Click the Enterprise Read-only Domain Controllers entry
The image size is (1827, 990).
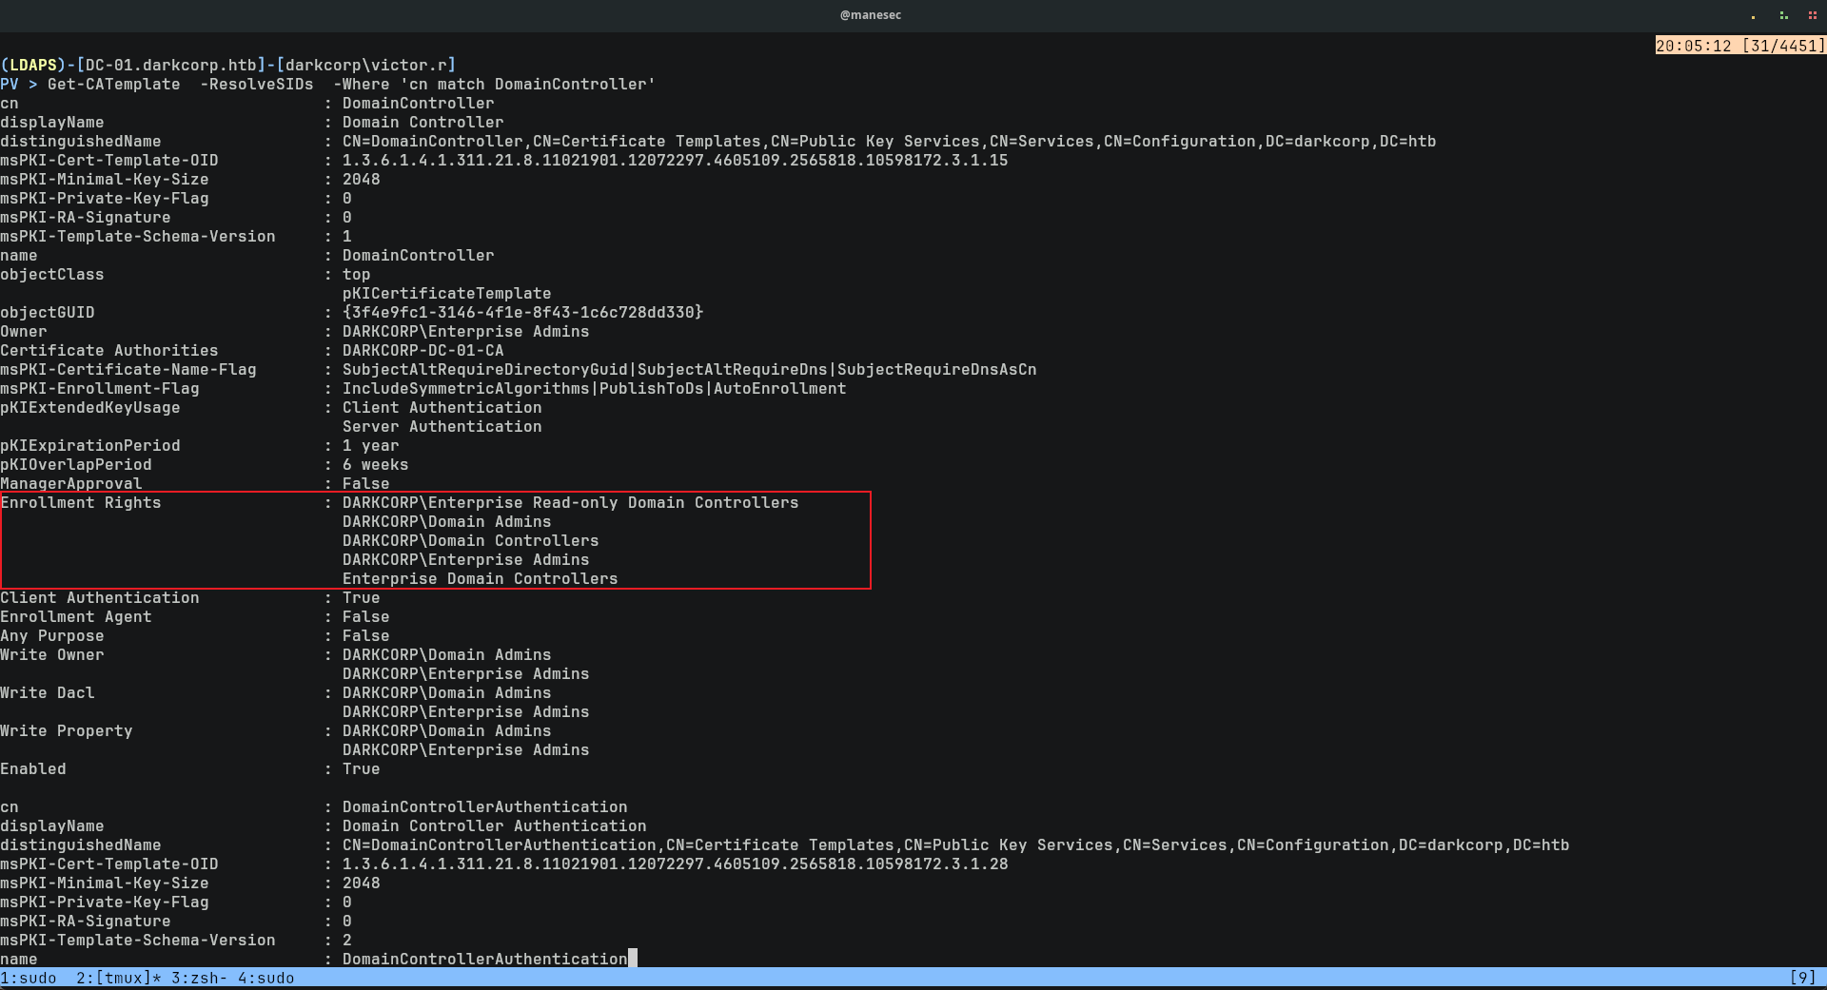point(570,502)
